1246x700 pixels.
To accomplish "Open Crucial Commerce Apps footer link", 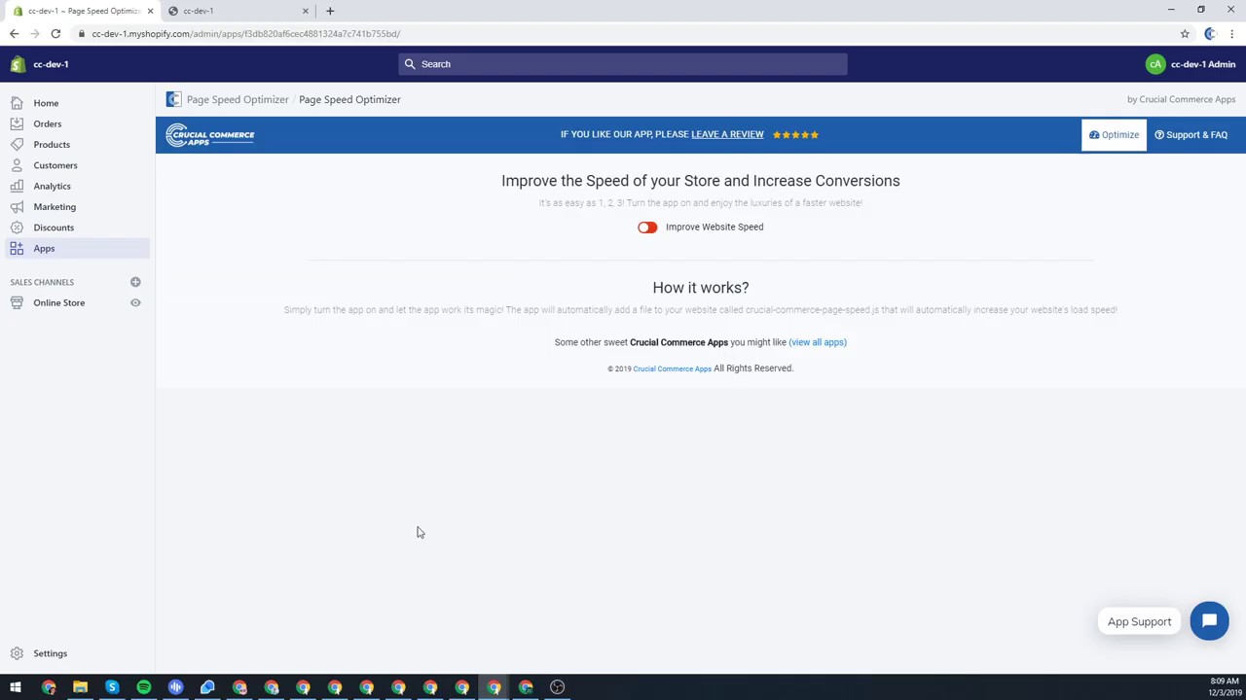I will [x=672, y=368].
